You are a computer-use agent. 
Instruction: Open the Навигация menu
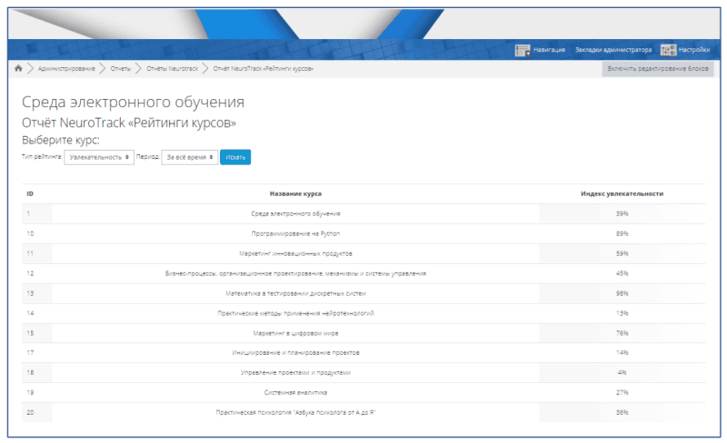coord(549,50)
